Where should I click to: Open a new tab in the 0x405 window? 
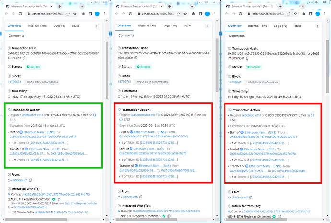tap(280, 6)
